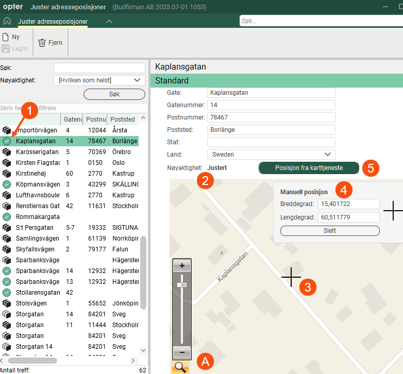The image size is (403, 374).
Task: Collapse the tab bar chevron arrow
Action: coord(109,21)
